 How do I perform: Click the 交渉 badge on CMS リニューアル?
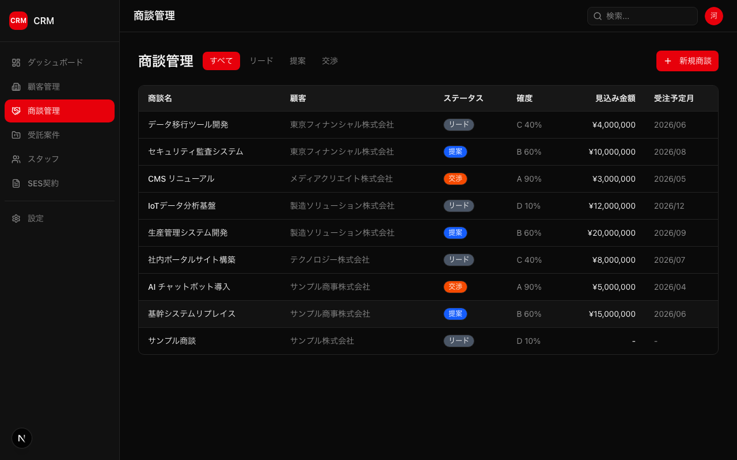(x=455, y=179)
